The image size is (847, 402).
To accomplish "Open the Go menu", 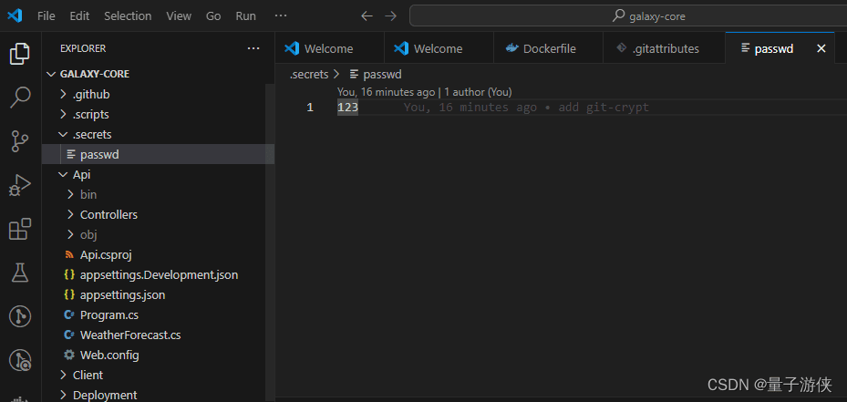I will point(213,16).
